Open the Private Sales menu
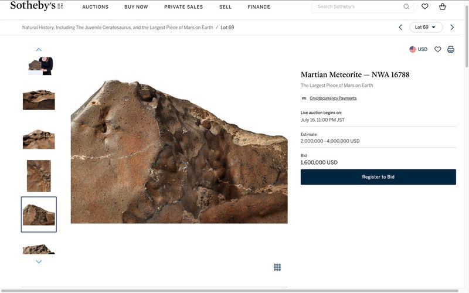The height and width of the screenshot is (293, 469). 183,7
